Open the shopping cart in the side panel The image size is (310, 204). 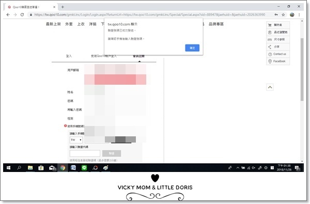(x=278, y=25)
